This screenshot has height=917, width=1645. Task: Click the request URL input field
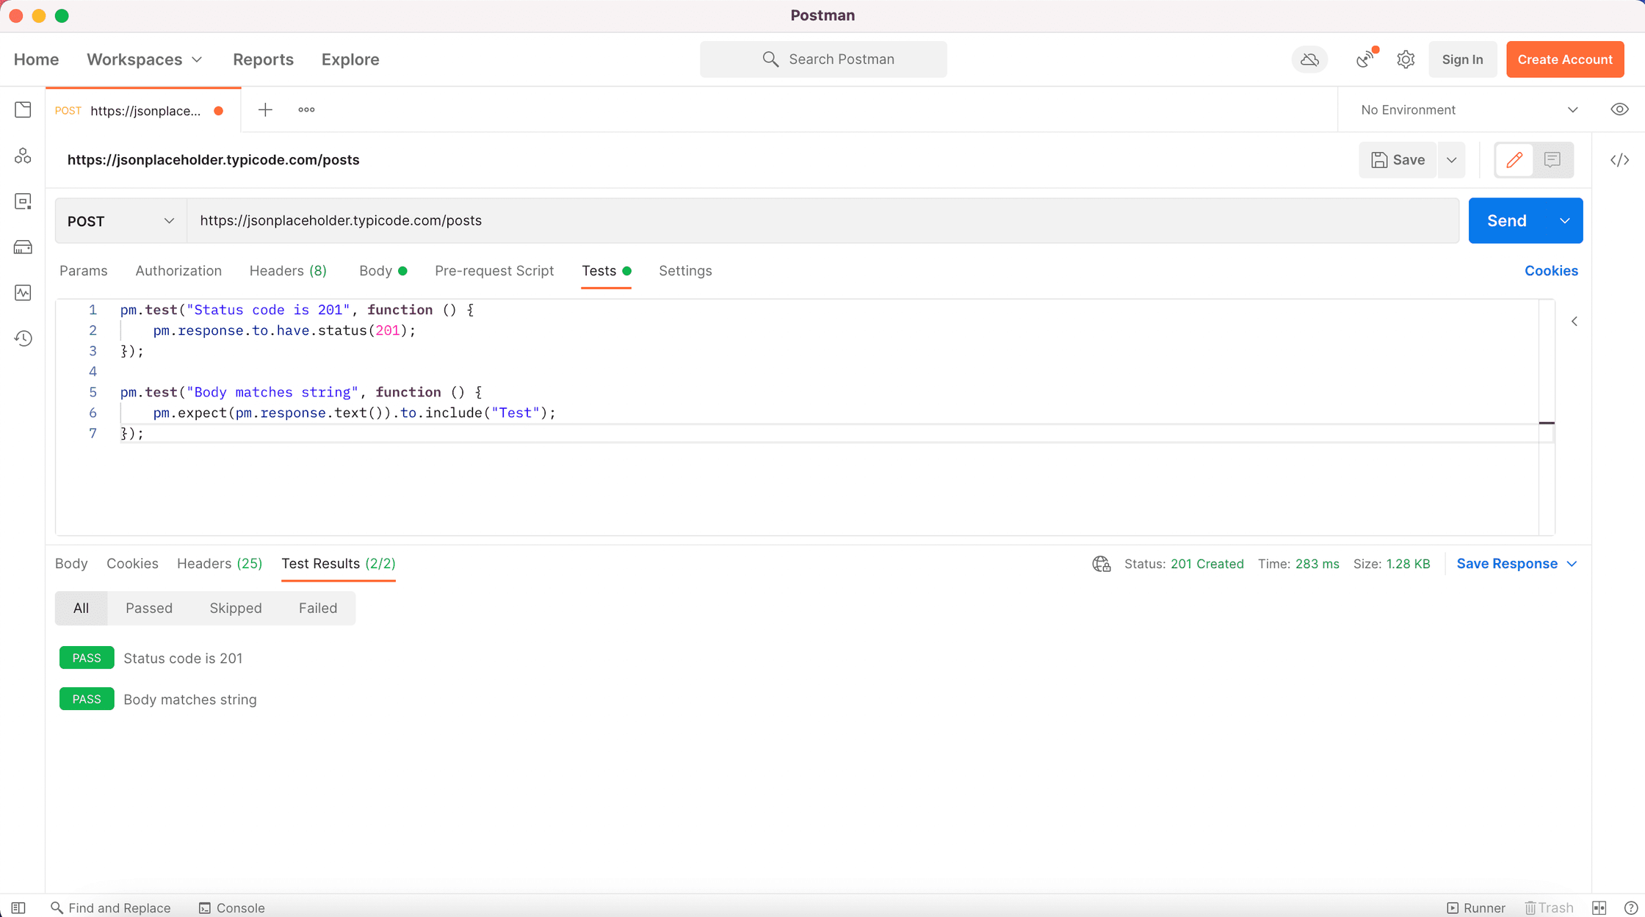822,221
